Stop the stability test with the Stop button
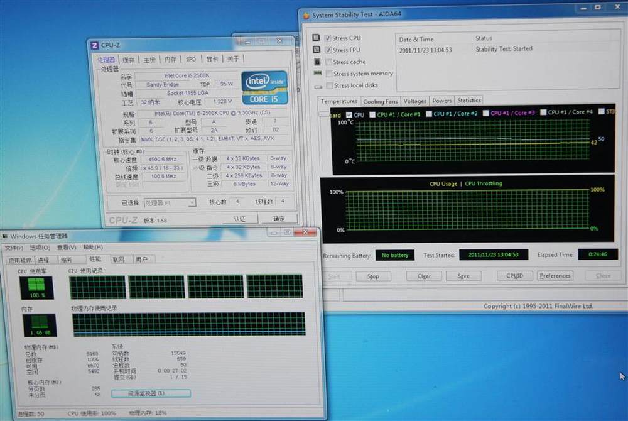Screen dimensions: 628x421 pyautogui.click(x=373, y=276)
